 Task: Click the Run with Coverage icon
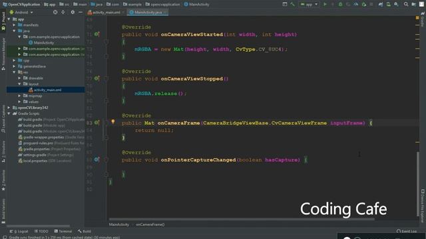pos(348,5)
